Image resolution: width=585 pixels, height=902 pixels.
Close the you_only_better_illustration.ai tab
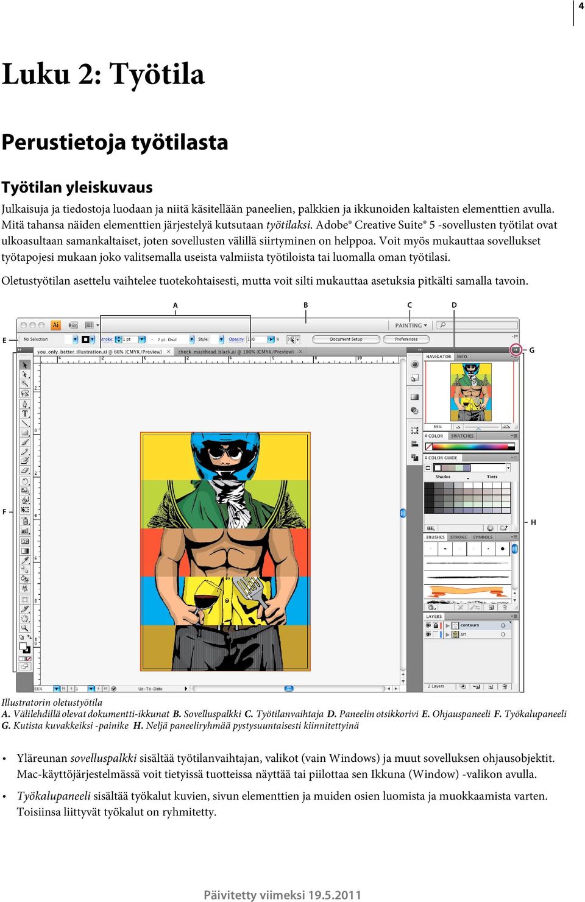[x=168, y=351]
